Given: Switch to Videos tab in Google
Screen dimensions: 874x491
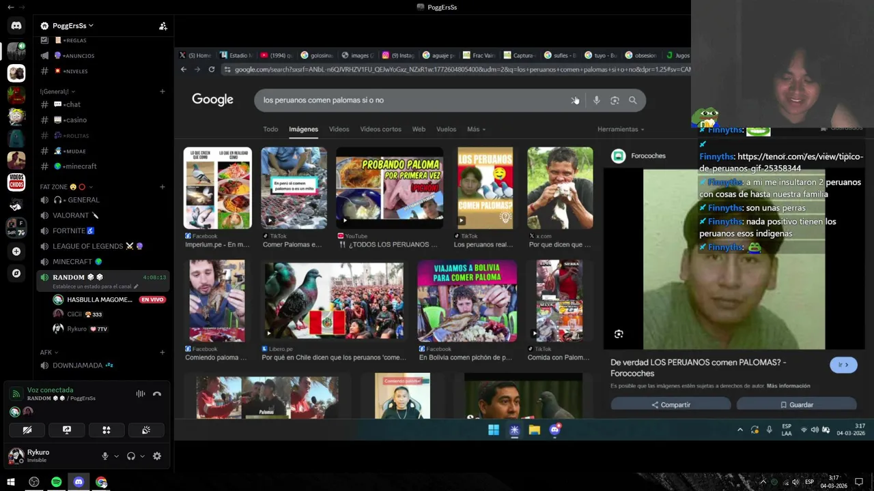Looking at the screenshot, I should [x=339, y=129].
